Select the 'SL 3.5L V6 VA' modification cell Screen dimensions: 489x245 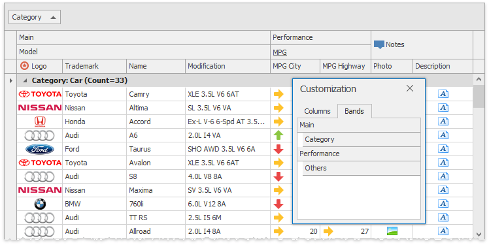click(228, 108)
